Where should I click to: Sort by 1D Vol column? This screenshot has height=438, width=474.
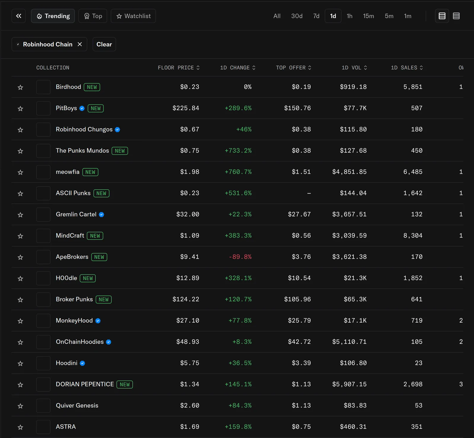click(354, 68)
